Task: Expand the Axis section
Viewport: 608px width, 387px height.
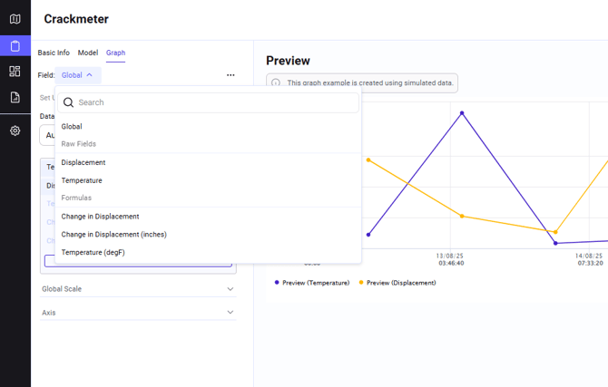Action: (138, 313)
